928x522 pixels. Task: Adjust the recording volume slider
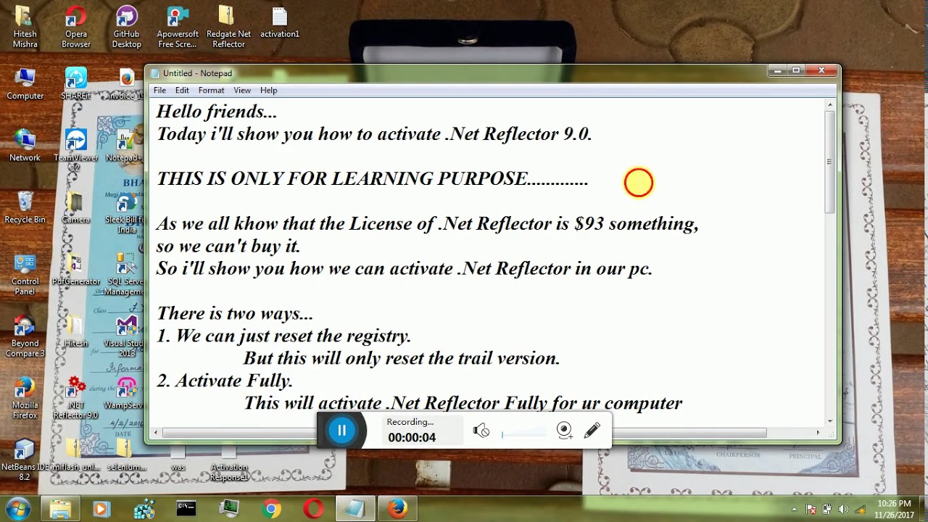(523, 433)
